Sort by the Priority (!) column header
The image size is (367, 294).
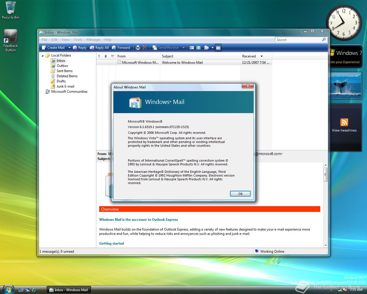[x=99, y=56]
